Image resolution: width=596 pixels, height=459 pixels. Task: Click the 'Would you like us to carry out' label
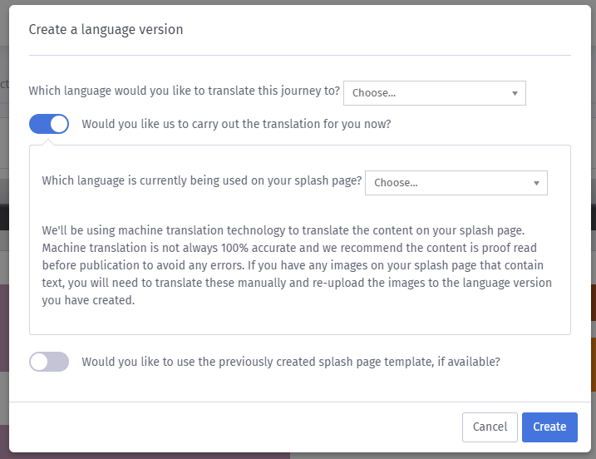pos(236,124)
